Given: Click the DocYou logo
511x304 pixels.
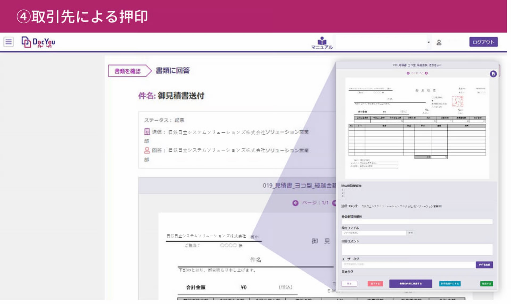Looking at the screenshot, I should [38, 42].
